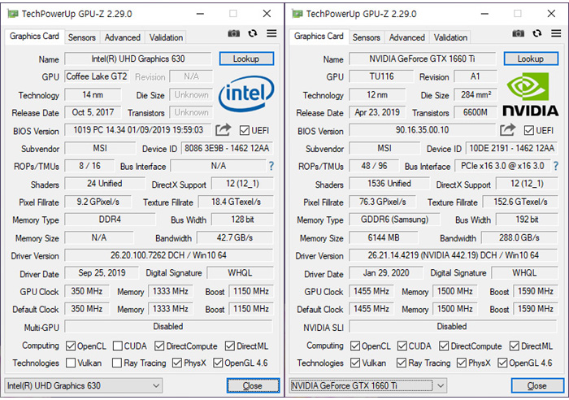Click Transistors value 6600M

[x=476, y=112]
